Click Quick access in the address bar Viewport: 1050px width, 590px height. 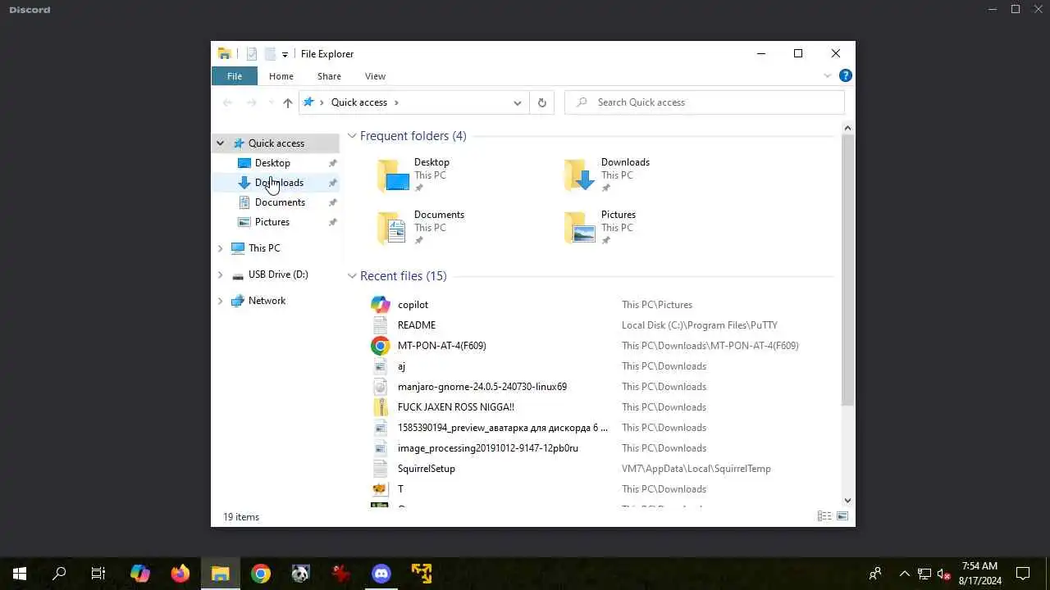tap(359, 102)
